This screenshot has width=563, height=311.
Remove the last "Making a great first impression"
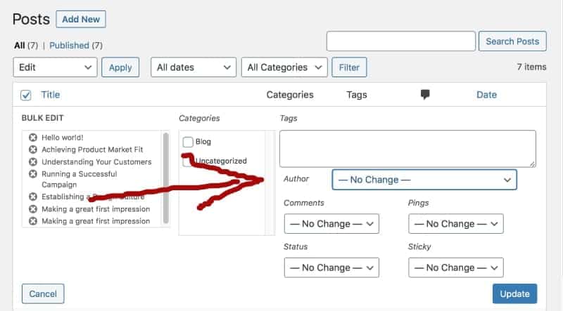pyautogui.click(x=32, y=221)
